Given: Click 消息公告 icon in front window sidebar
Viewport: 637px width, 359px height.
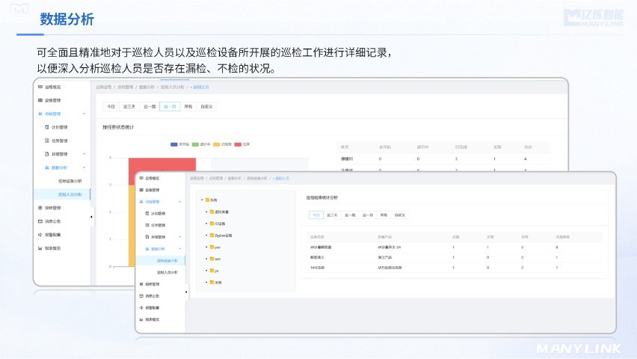Looking at the screenshot, I should (141, 296).
